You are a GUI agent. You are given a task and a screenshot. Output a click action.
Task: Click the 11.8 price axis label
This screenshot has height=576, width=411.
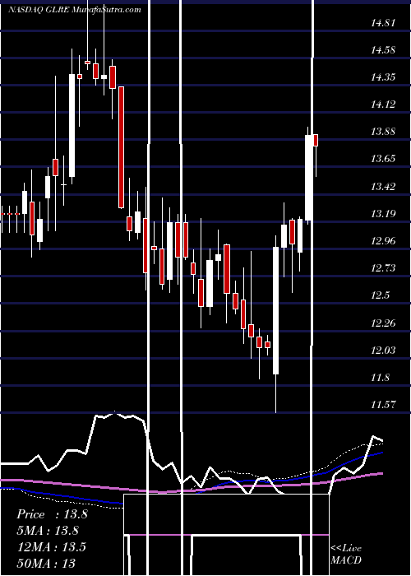tap(381, 378)
